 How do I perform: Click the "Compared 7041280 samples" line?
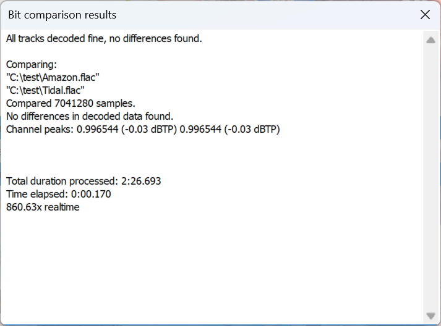[71, 103]
